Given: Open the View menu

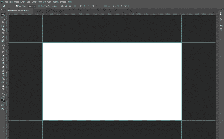Looking at the screenshot, I should coord(49,2).
